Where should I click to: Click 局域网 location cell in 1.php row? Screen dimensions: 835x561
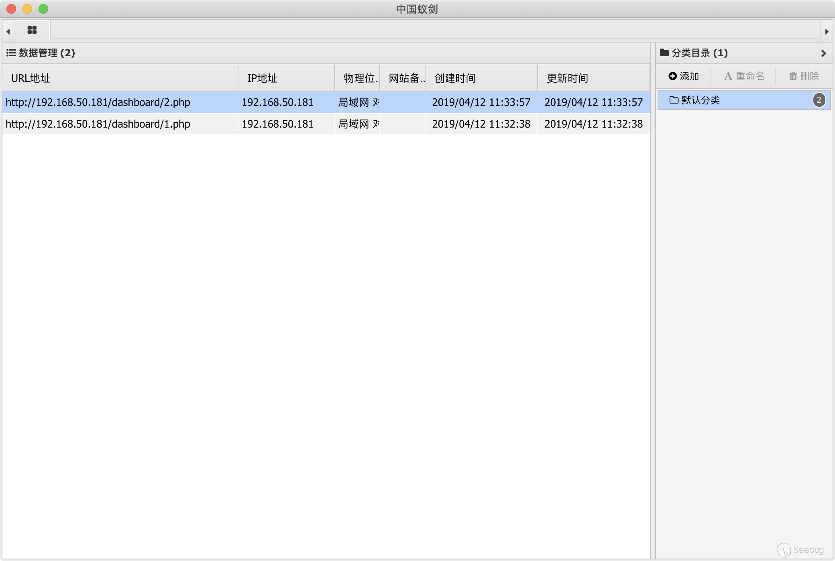(x=357, y=124)
